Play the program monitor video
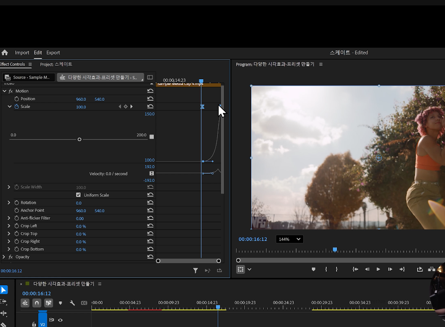 [378, 269]
